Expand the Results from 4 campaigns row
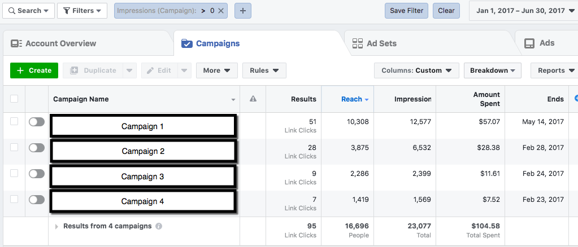 click(x=57, y=226)
